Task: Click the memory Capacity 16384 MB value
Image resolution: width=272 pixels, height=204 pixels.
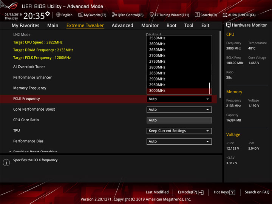Action: (233, 121)
